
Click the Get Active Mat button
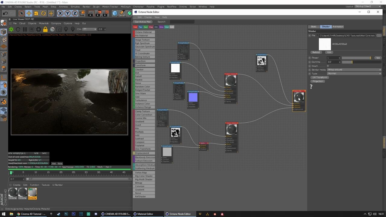point(142,21)
